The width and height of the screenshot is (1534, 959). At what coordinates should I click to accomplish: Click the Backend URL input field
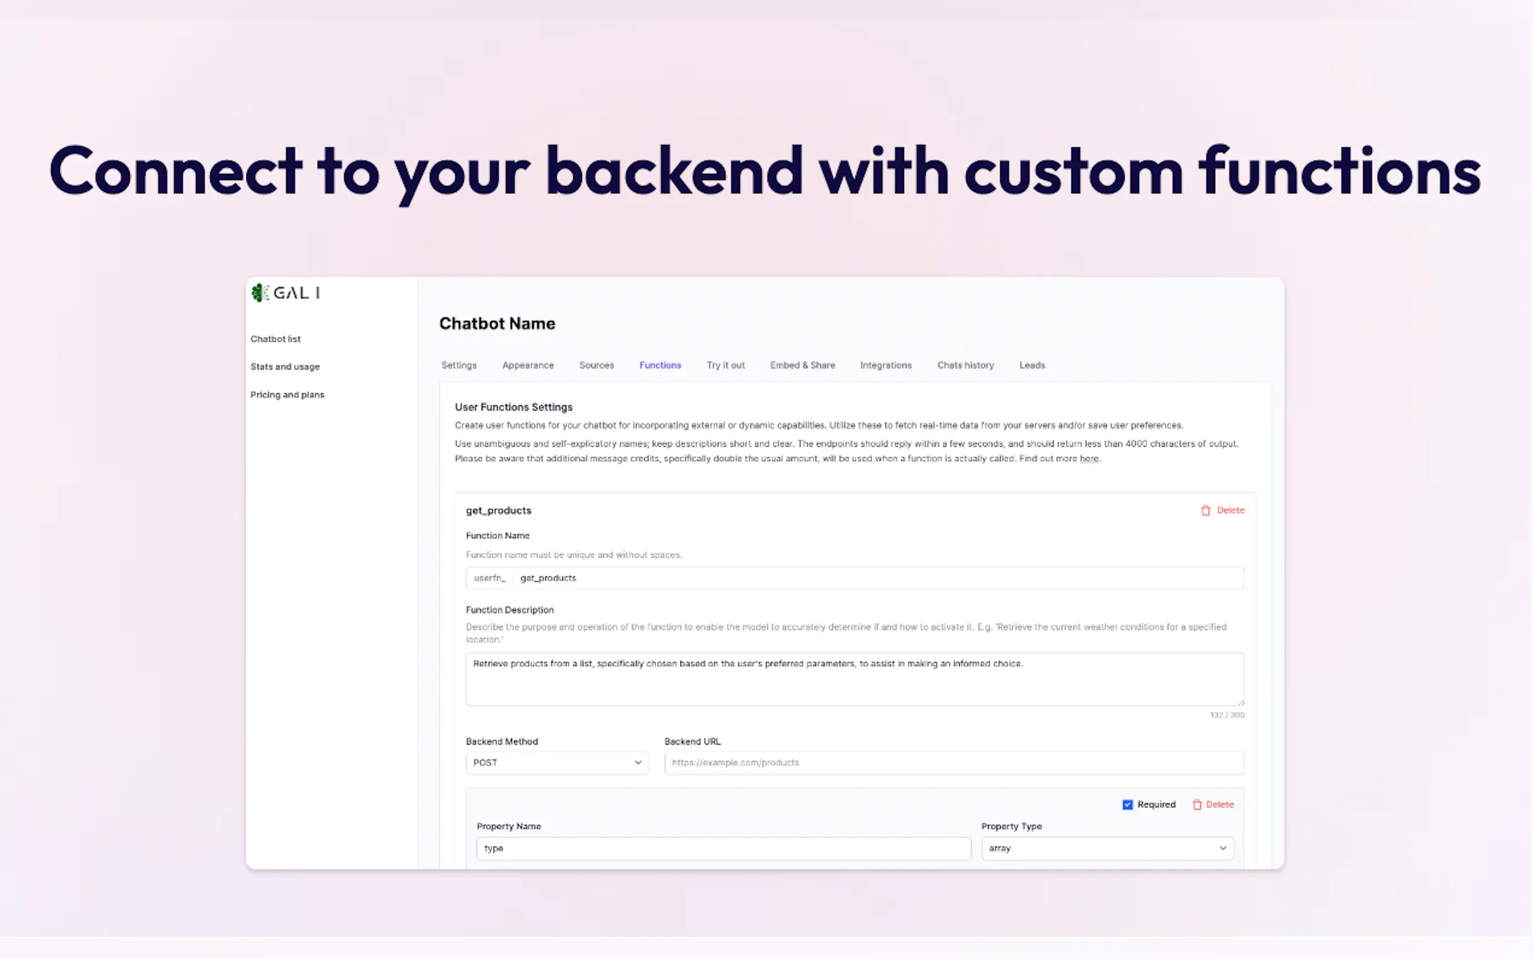click(x=953, y=762)
